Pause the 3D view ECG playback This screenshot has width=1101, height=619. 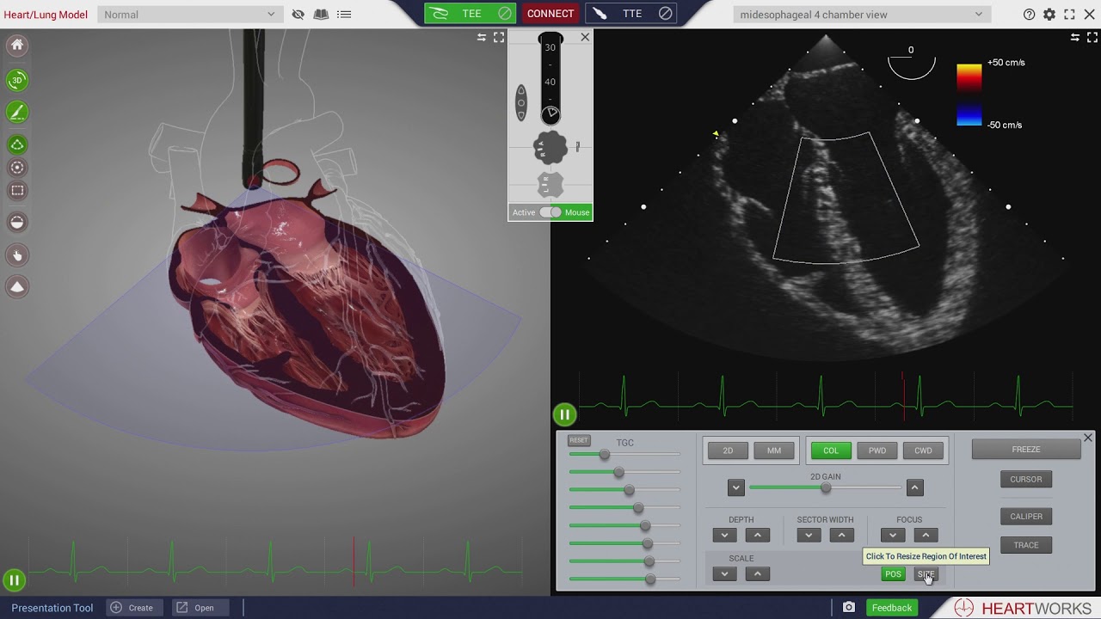(14, 580)
